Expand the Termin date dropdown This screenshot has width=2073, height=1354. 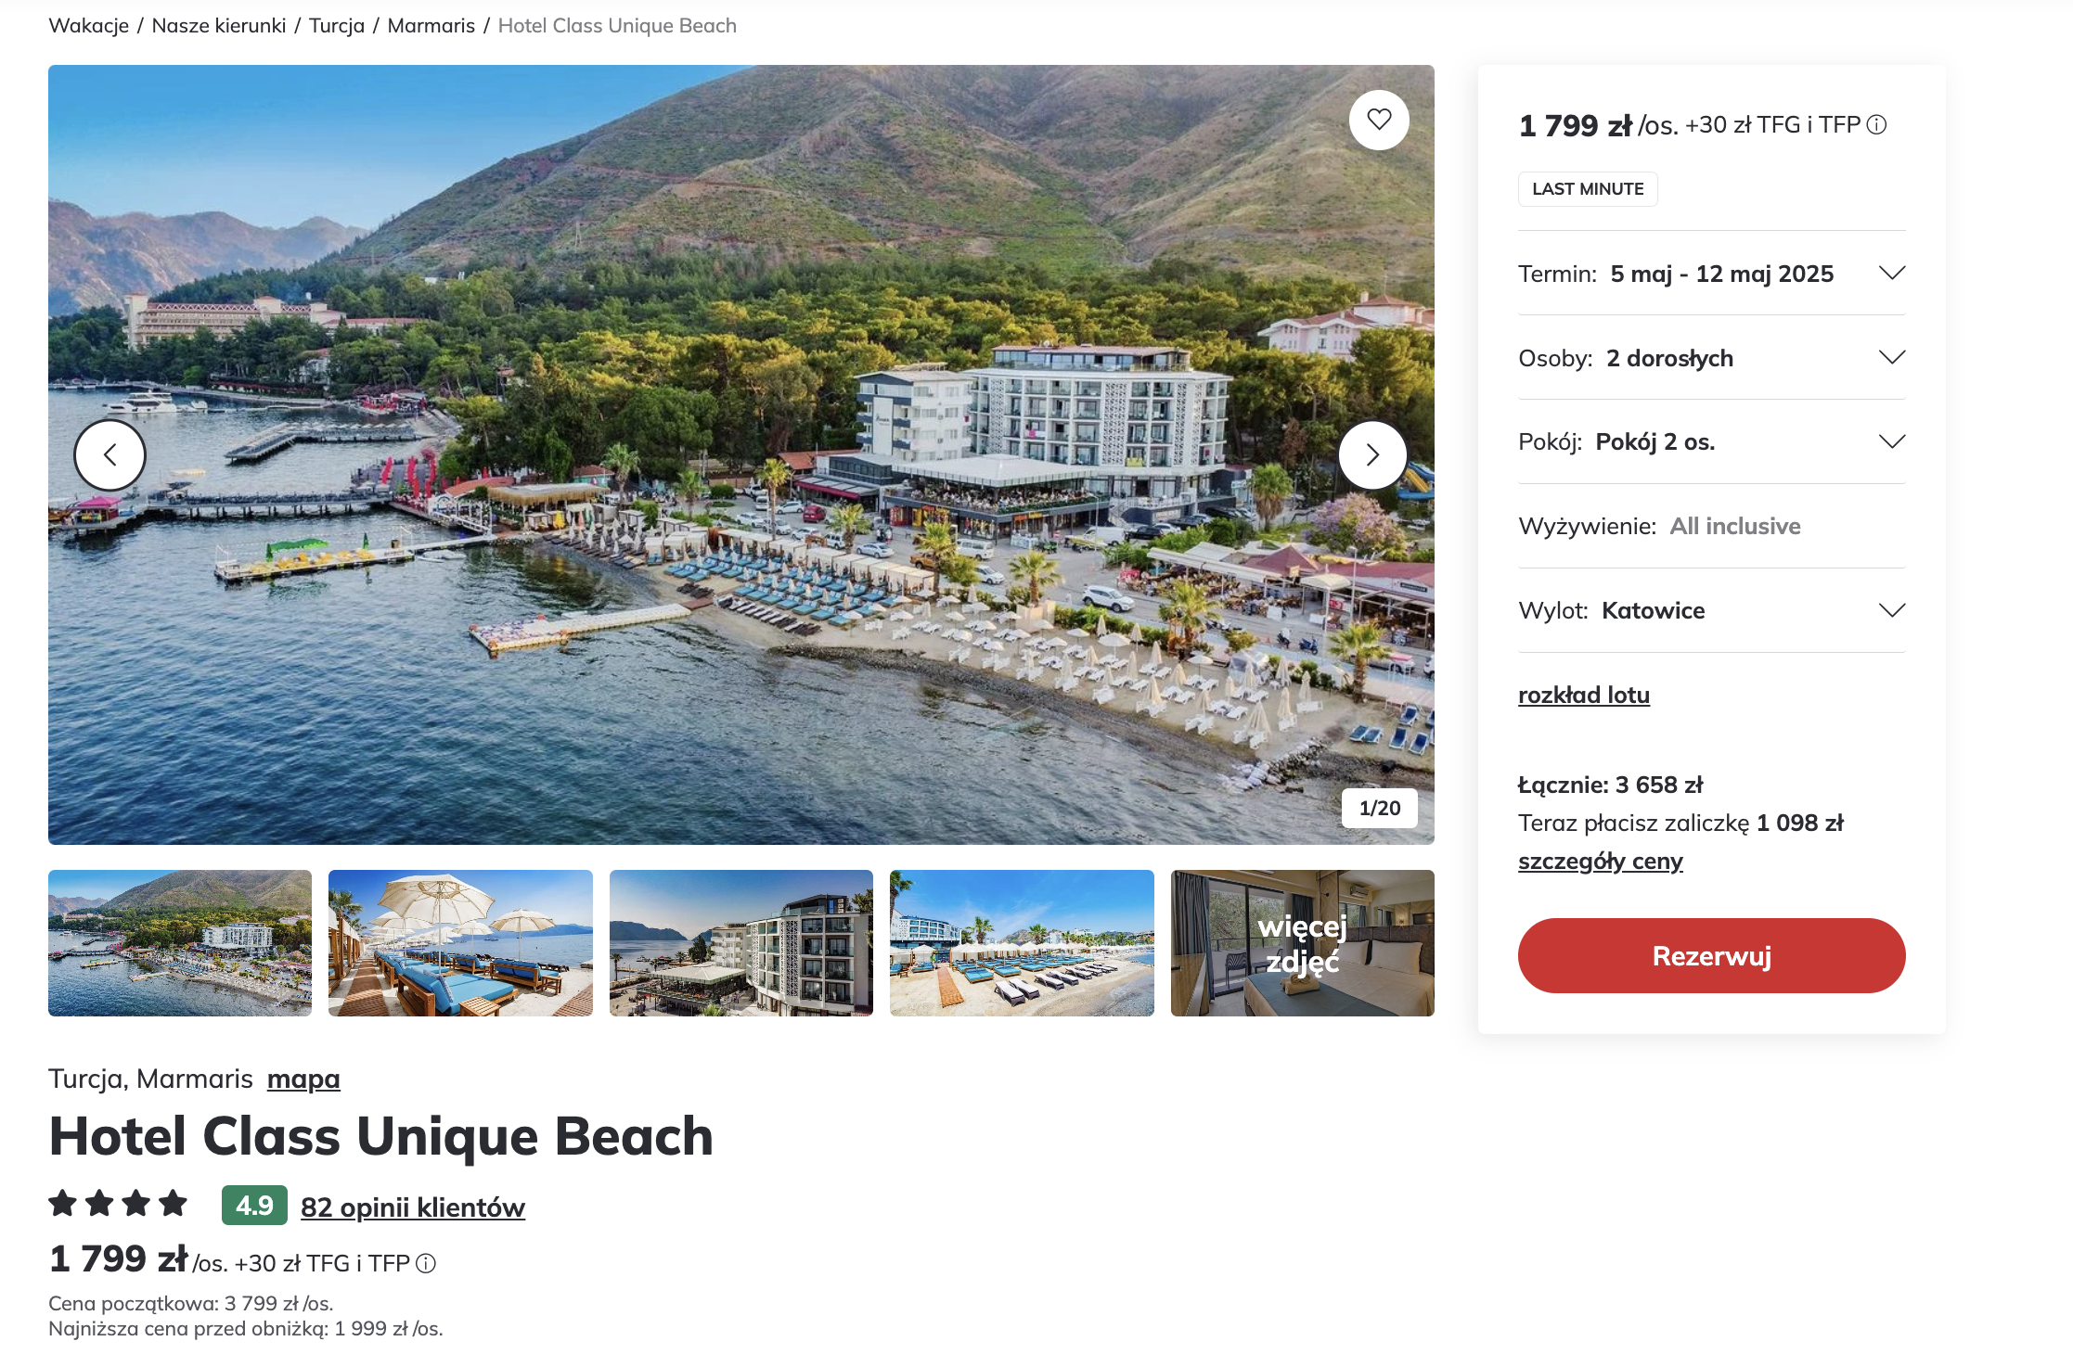coord(1711,274)
